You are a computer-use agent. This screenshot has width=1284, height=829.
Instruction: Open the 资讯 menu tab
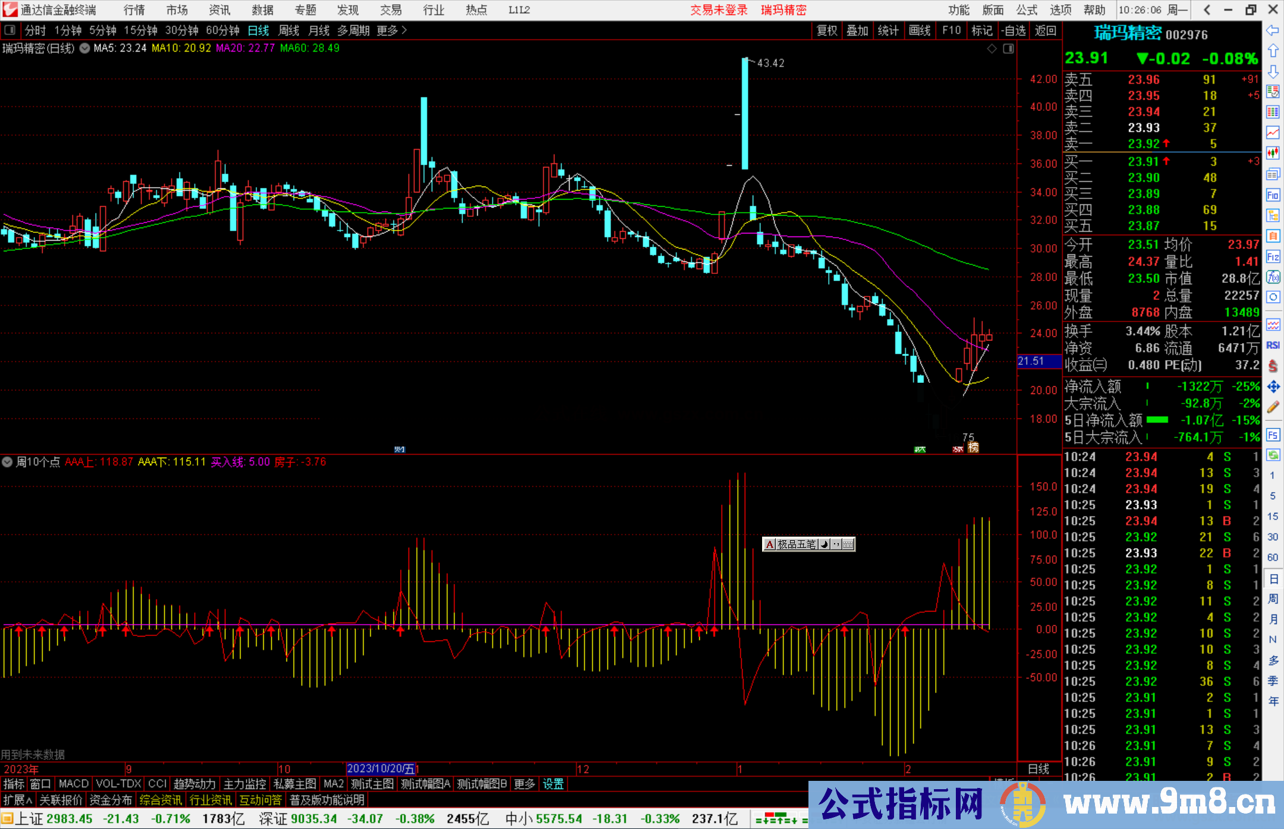(x=220, y=10)
